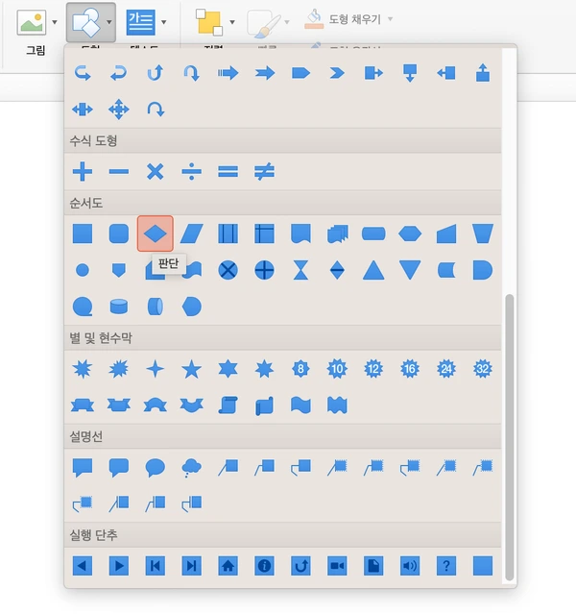Select the flowchart internal storage shape
The image size is (576, 614).
265,233
